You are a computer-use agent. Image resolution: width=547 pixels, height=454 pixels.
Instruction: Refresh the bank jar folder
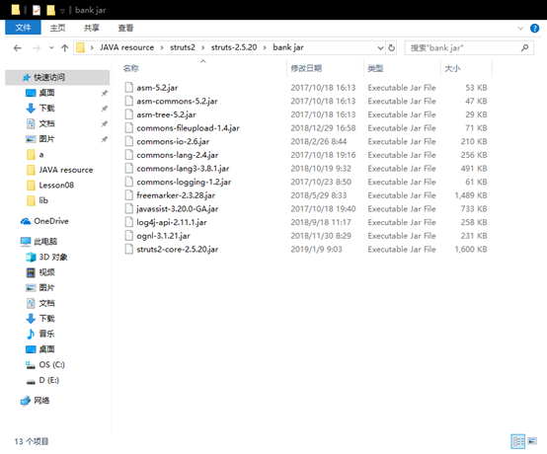pos(391,47)
